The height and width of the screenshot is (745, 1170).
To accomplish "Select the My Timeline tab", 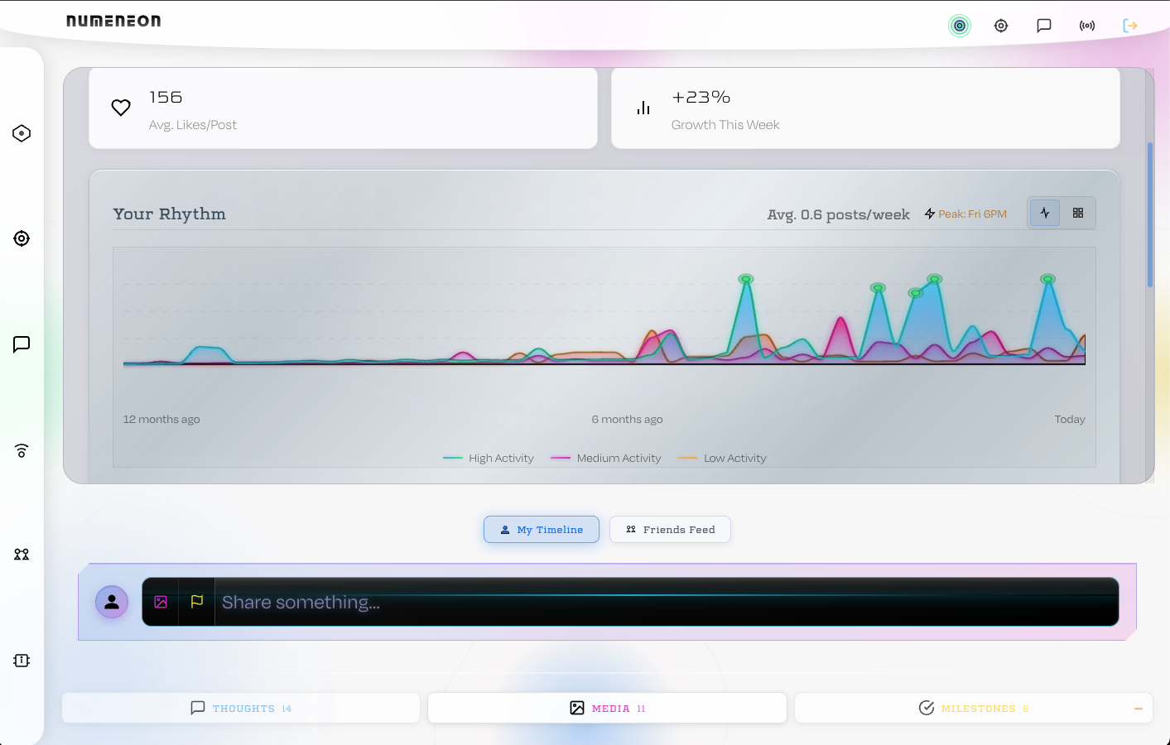I will [x=542, y=530].
